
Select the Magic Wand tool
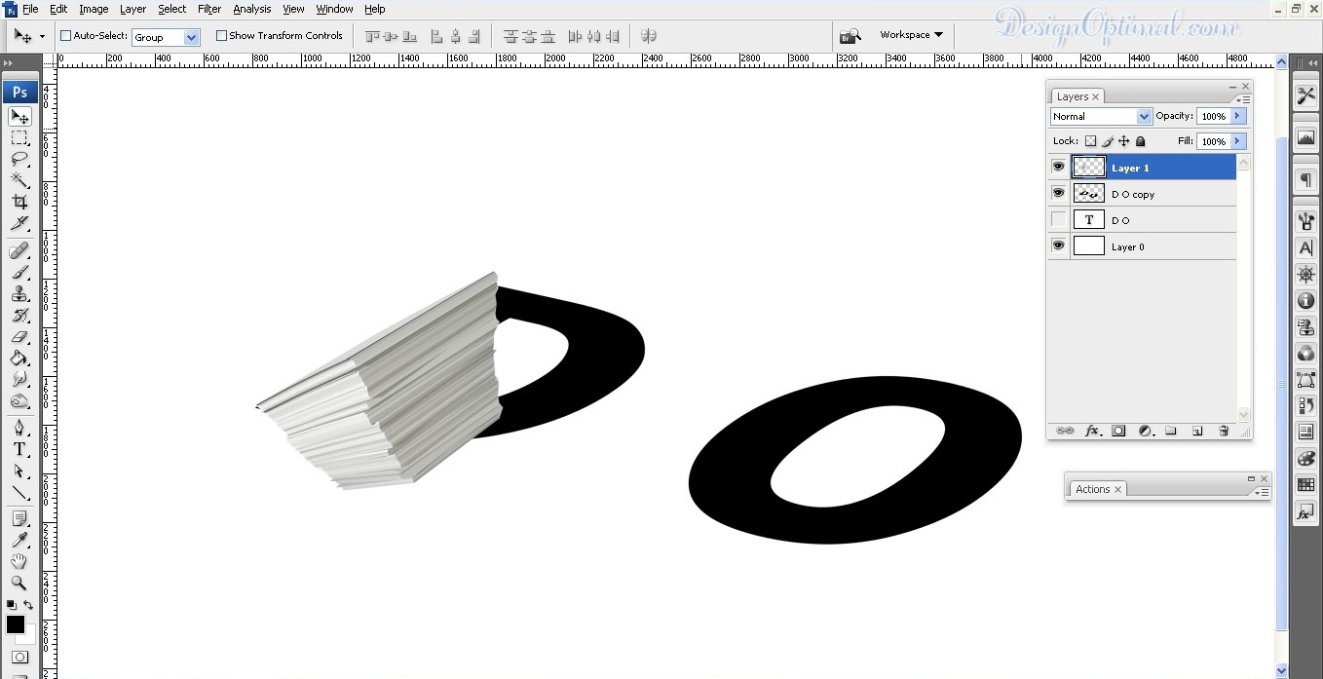coord(19,180)
